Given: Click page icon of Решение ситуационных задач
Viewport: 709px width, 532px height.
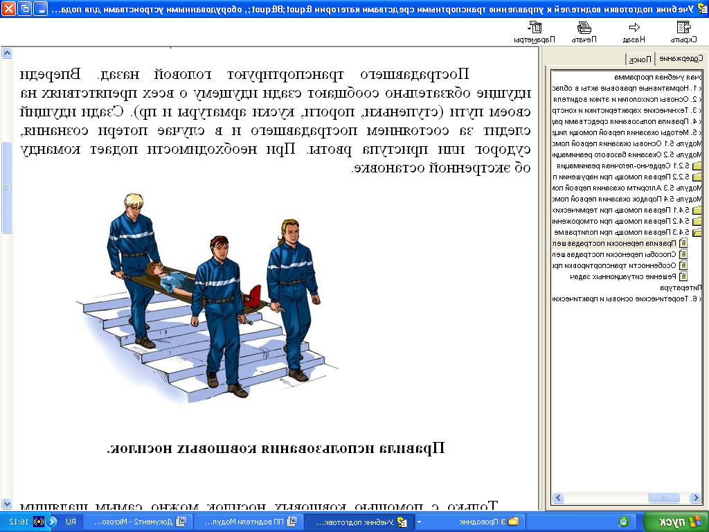Looking at the screenshot, I should tap(683, 276).
